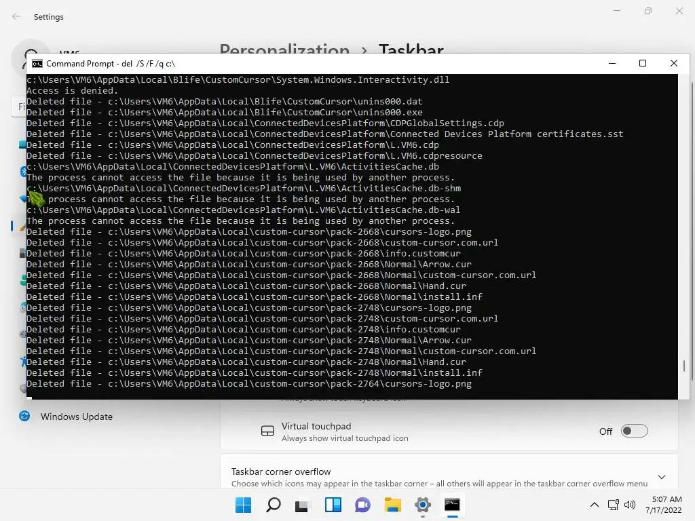The image size is (695, 521).
Task: Click Command Prompt title bar icon
Action: (37, 63)
